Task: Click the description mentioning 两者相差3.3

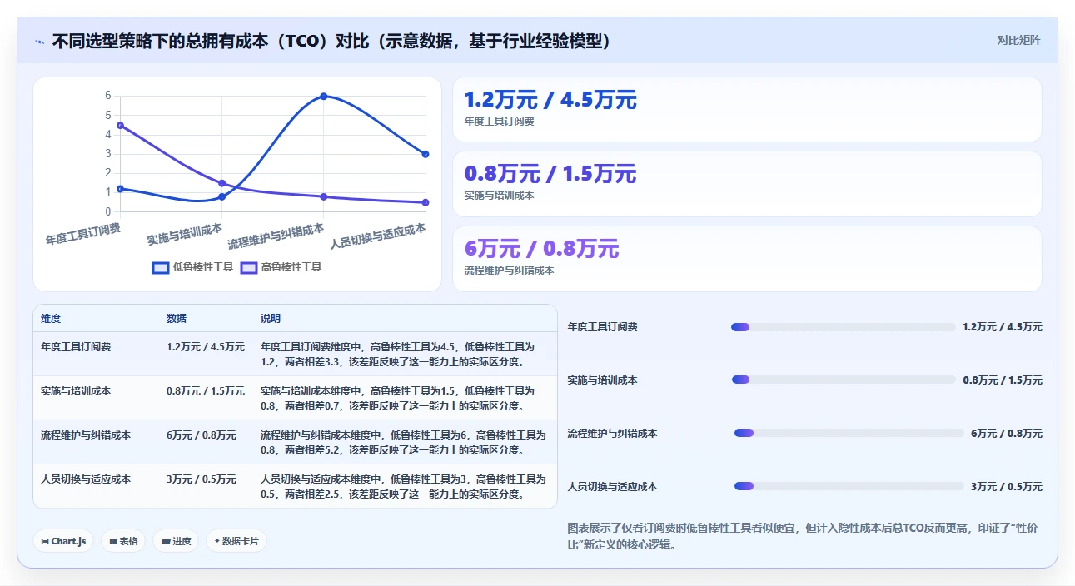Action: (398, 354)
